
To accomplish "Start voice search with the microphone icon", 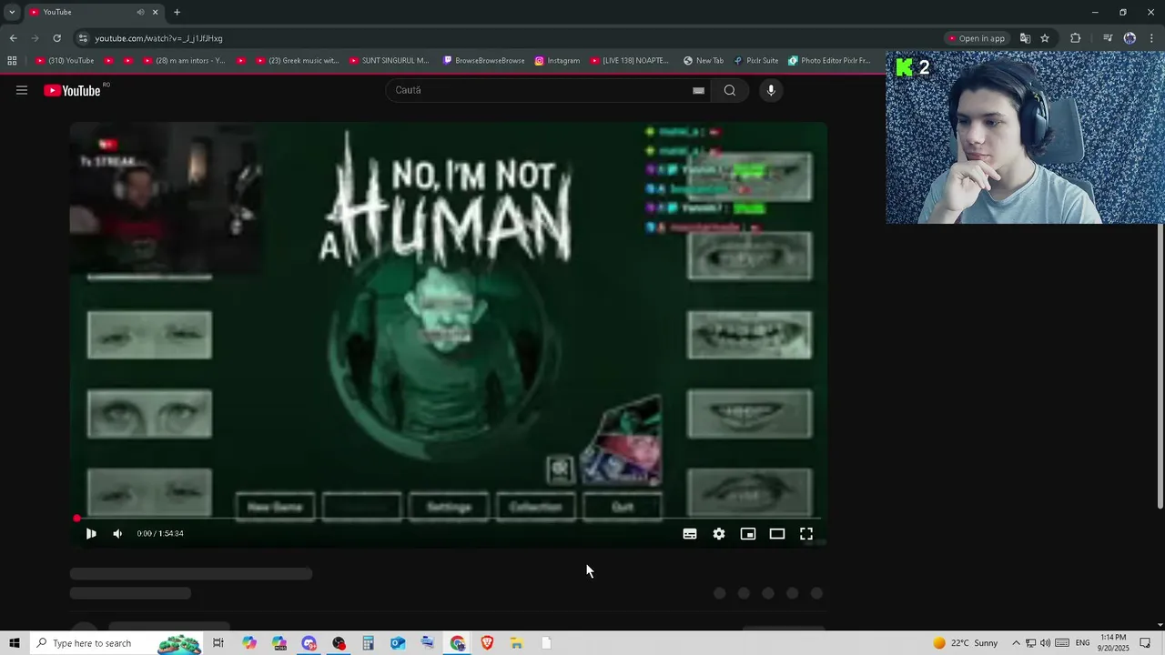I will click(x=771, y=90).
